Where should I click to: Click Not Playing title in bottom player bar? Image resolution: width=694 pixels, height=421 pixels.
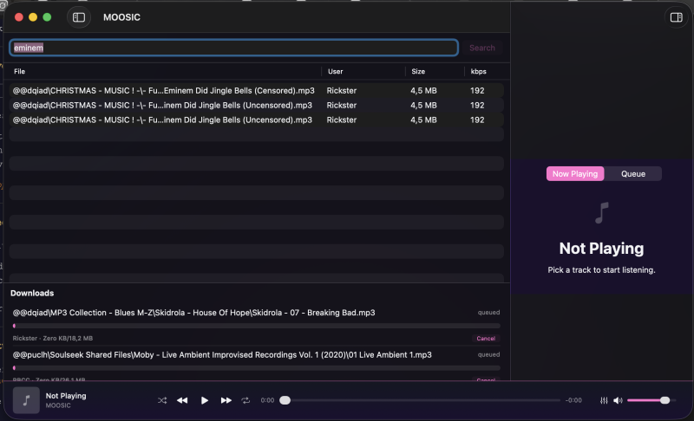point(66,396)
